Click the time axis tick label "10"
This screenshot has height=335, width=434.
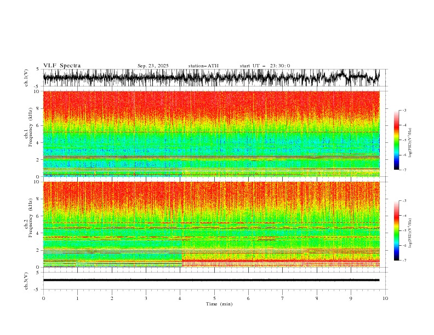(x=385, y=298)
